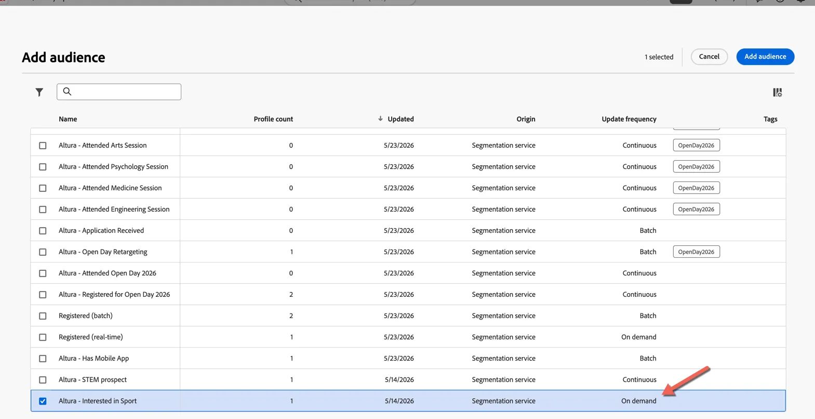Sort by the Profile count column header
Image resolution: width=815 pixels, height=419 pixels.
273,119
